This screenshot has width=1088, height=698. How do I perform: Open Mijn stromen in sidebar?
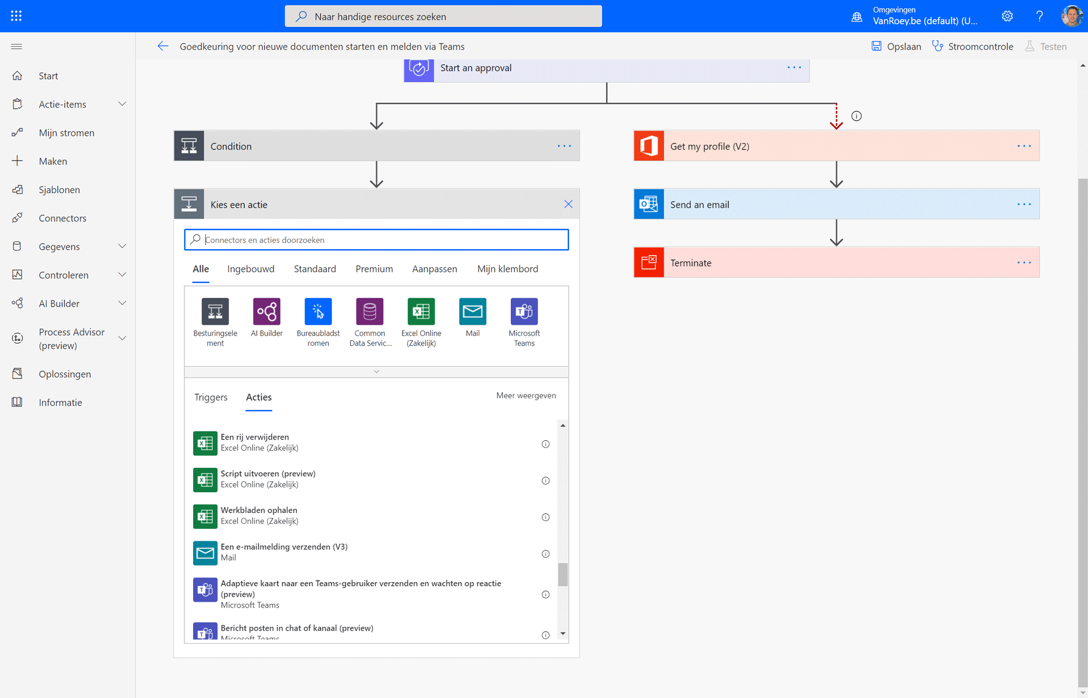[66, 133]
